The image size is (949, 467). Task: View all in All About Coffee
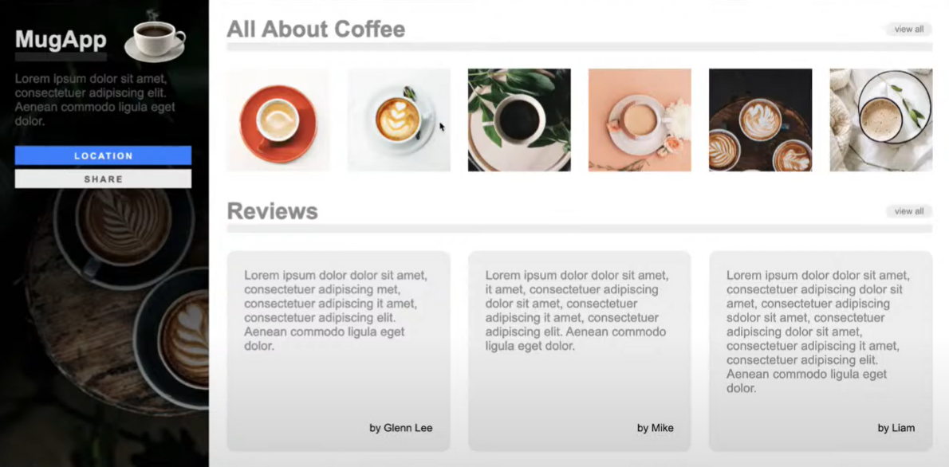909,29
